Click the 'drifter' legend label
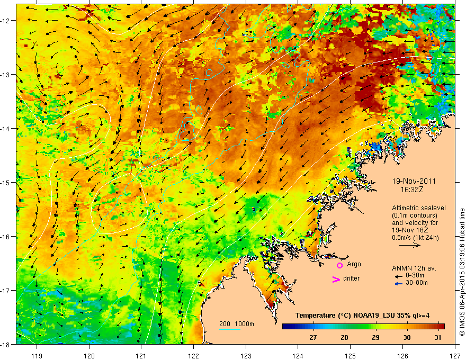Viewport: 466px width, 360px height. coord(351,278)
